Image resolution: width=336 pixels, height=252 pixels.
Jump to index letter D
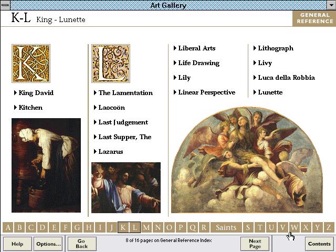pyautogui.click(x=43, y=227)
